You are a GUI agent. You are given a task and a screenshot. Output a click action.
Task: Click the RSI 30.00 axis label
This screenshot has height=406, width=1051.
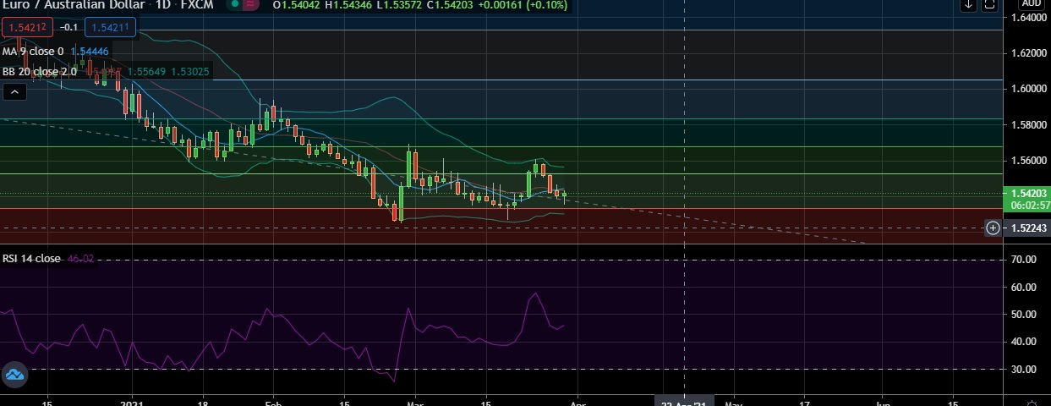tap(1023, 370)
